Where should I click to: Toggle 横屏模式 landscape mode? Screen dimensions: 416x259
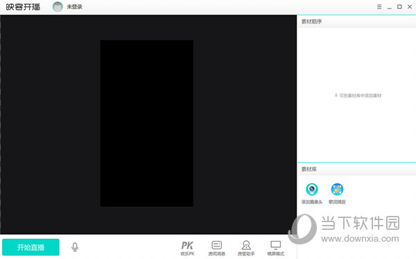[276, 249]
